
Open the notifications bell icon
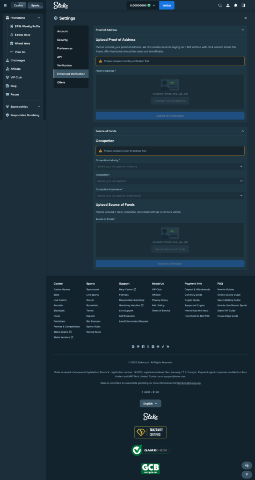(235, 6)
